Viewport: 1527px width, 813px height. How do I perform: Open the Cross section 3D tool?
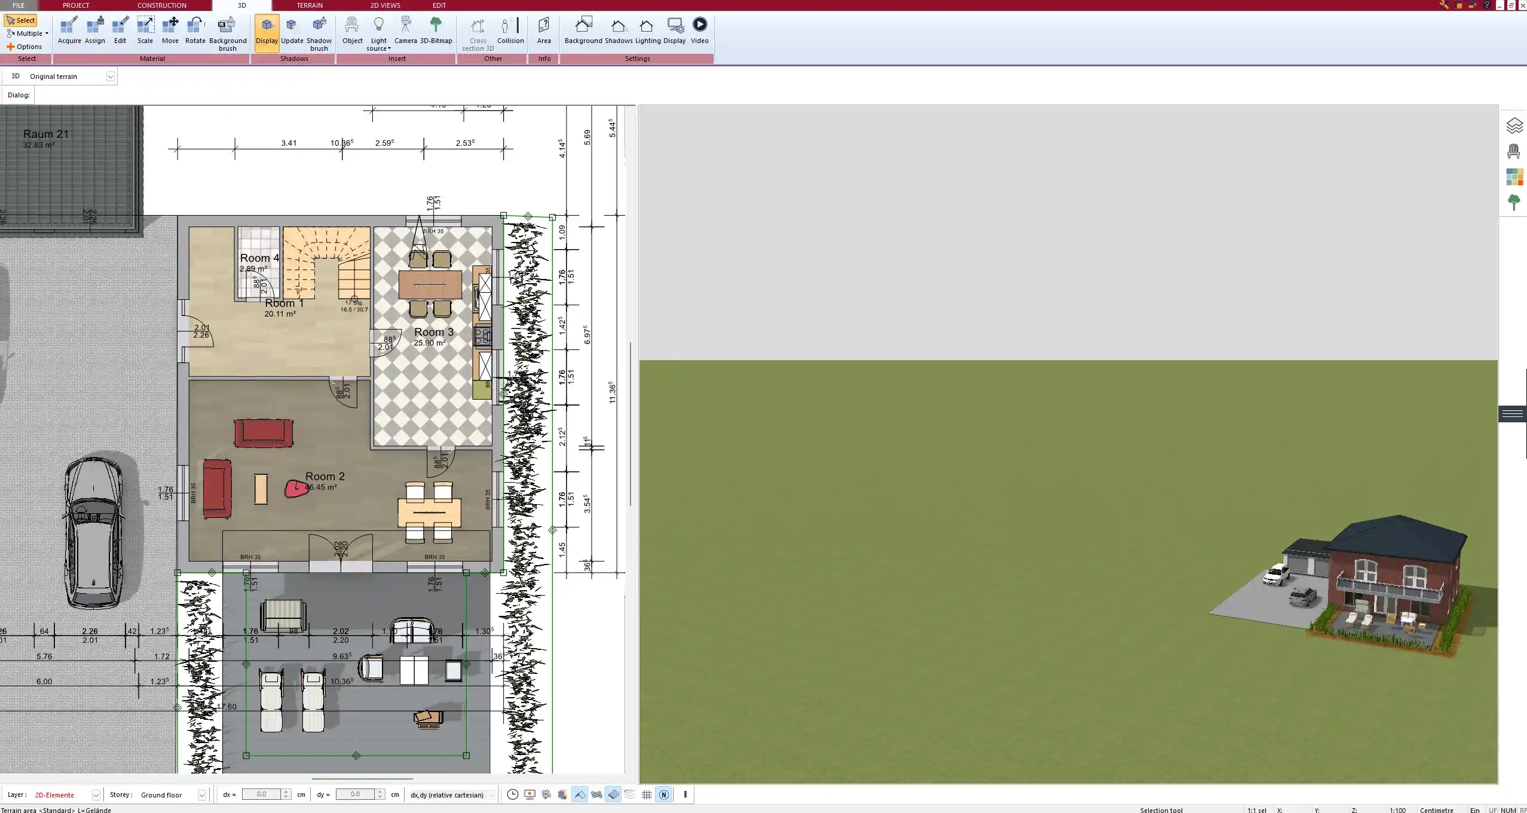coord(478,35)
